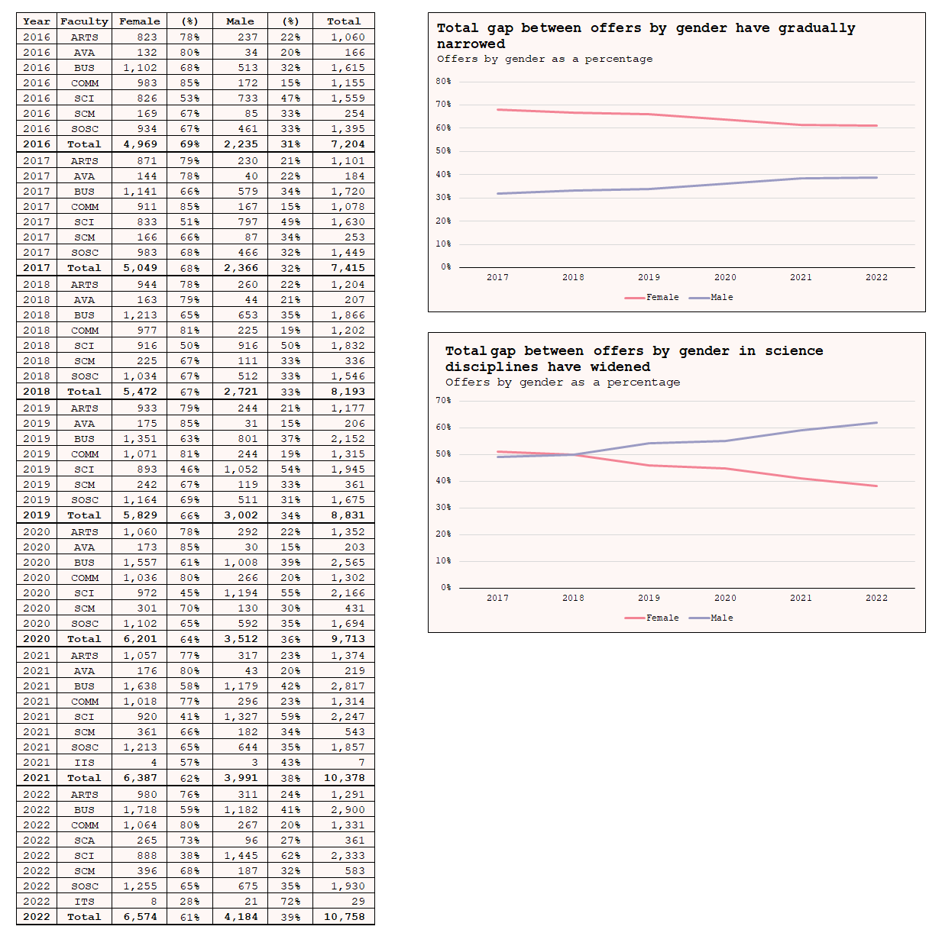This screenshot has height=936, width=942.
Task: Select the male total 2,721 cell
Action: pyautogui.click(x=240, y=392)
